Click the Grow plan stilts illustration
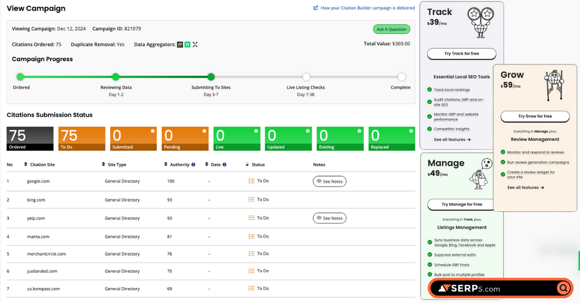The width and height of the screenshot is (580, 303). pyautogui.click(x=553, y=85)
